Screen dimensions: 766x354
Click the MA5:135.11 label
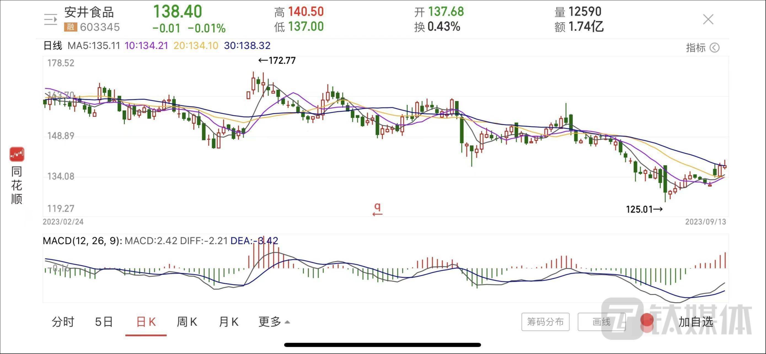pos(94,45)
